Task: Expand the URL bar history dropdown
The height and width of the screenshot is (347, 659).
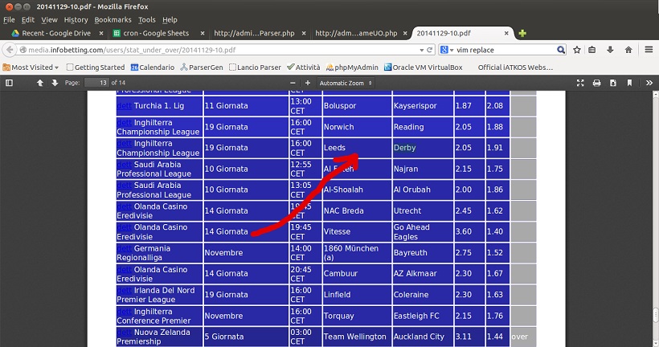Action: 422,50
